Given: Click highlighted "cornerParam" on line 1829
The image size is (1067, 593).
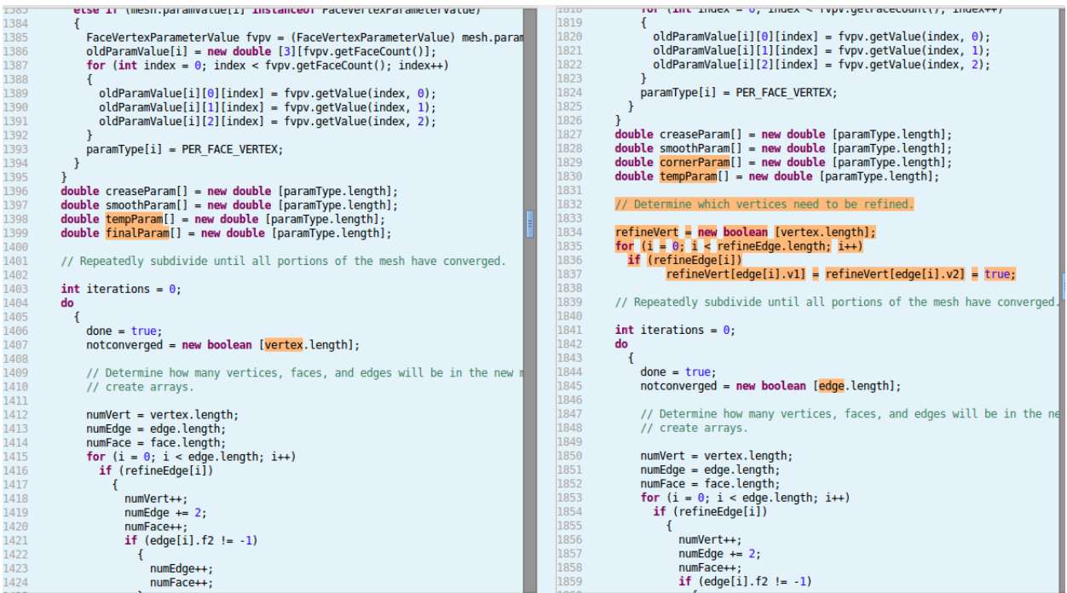Looking at the screenshot, I should (695, 163).
